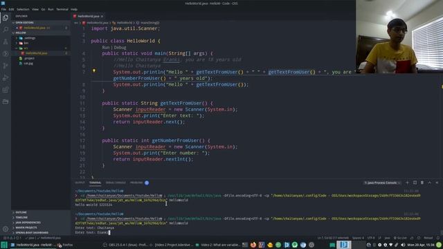Switch to the Terminal panel tab

(x=96, y=183)
